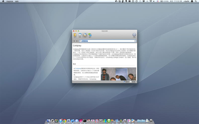Click the clock showing 12:39
This screenshot has height=124, width=199.
pyautogui.click(x=176, y=1)
